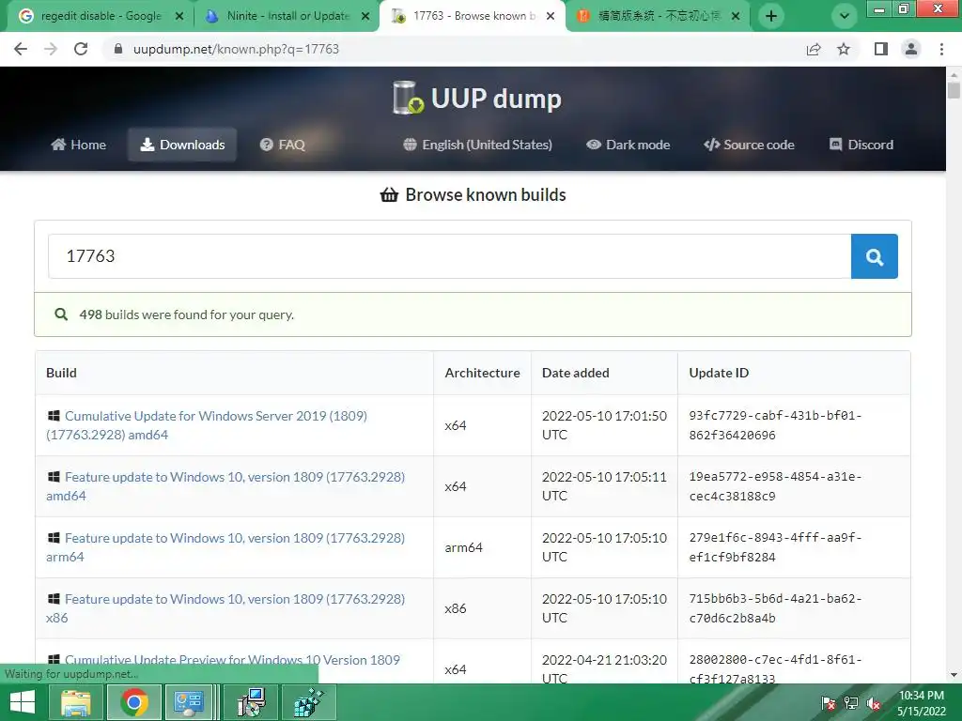Open the control panel taskbar icon
Screen dimensions: 962x721
click(x=188, y=702)
